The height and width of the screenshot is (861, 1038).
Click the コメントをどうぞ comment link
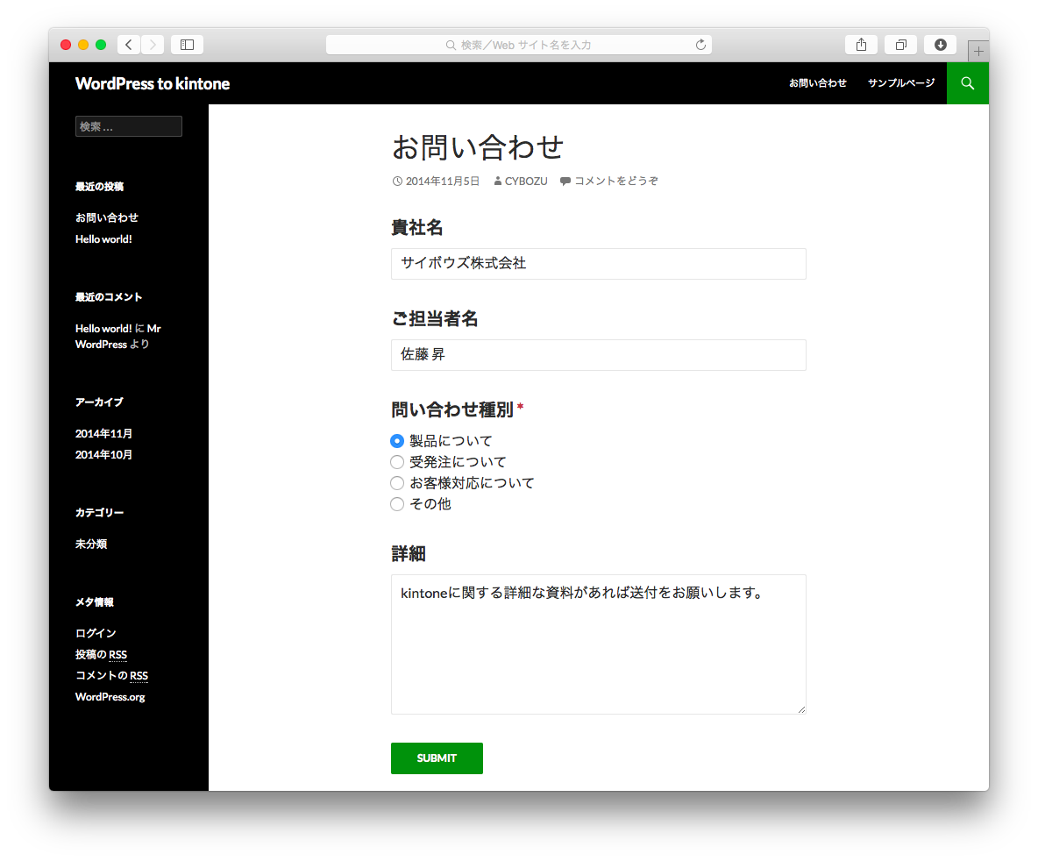pos(615,181)
